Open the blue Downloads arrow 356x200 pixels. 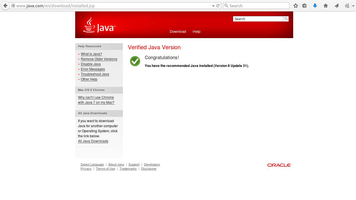tap(315, 6)
